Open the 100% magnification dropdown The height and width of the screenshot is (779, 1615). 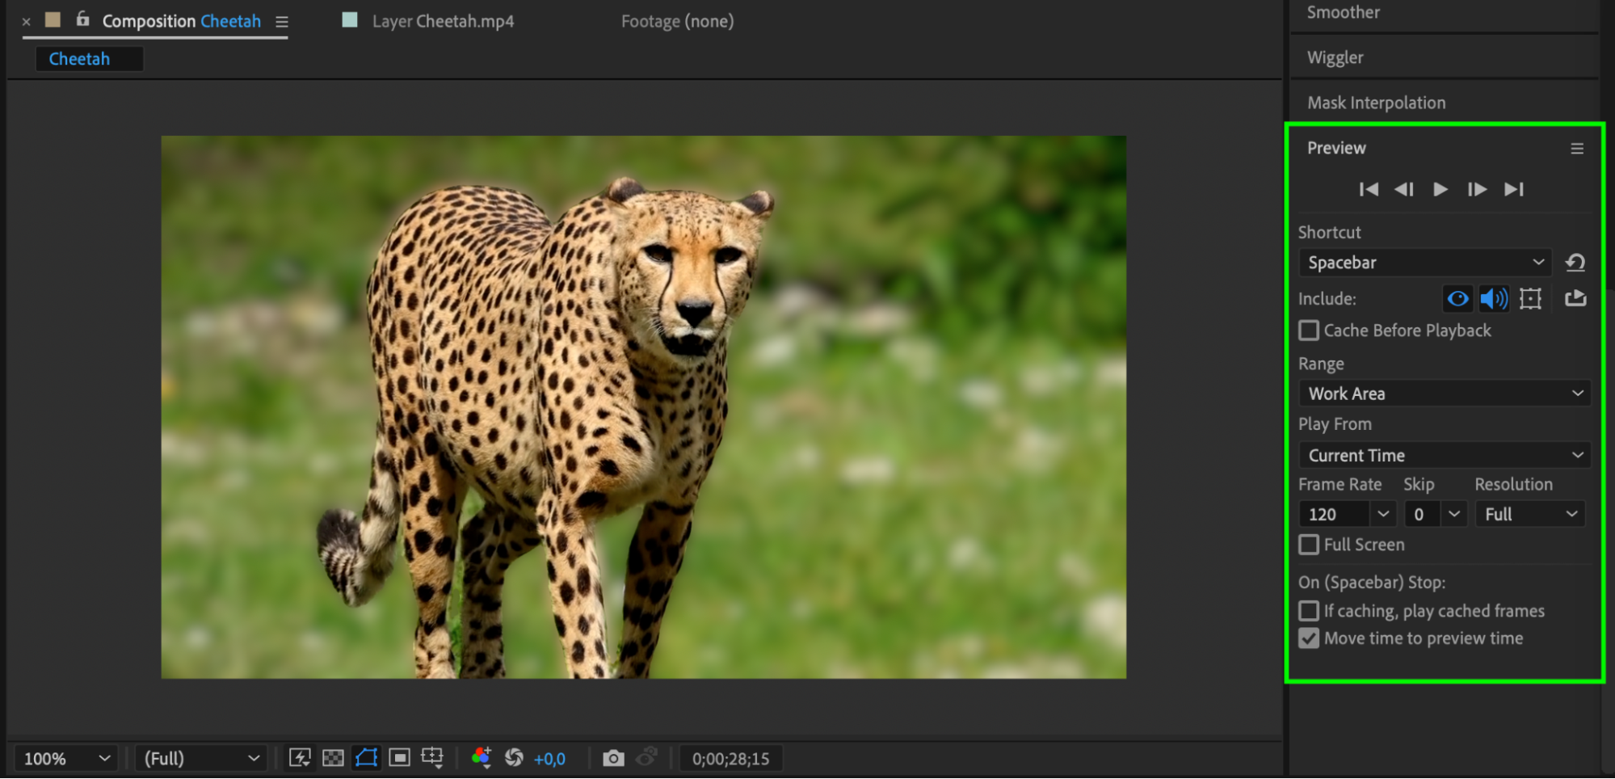click(66, 758)
